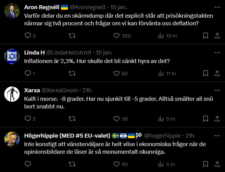
Task: Like Linda H's tweet with 82 likes
Action: tap(116, 73)
